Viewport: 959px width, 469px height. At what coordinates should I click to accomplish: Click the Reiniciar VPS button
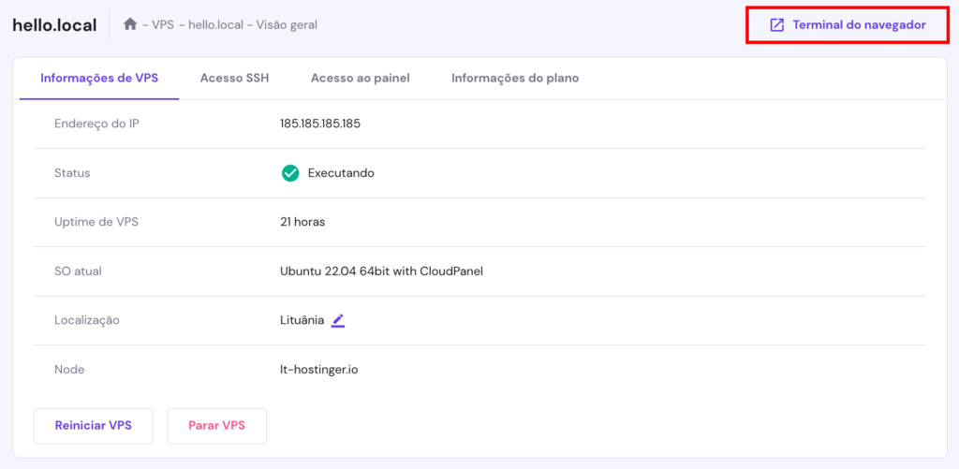(x=93, y=426)
